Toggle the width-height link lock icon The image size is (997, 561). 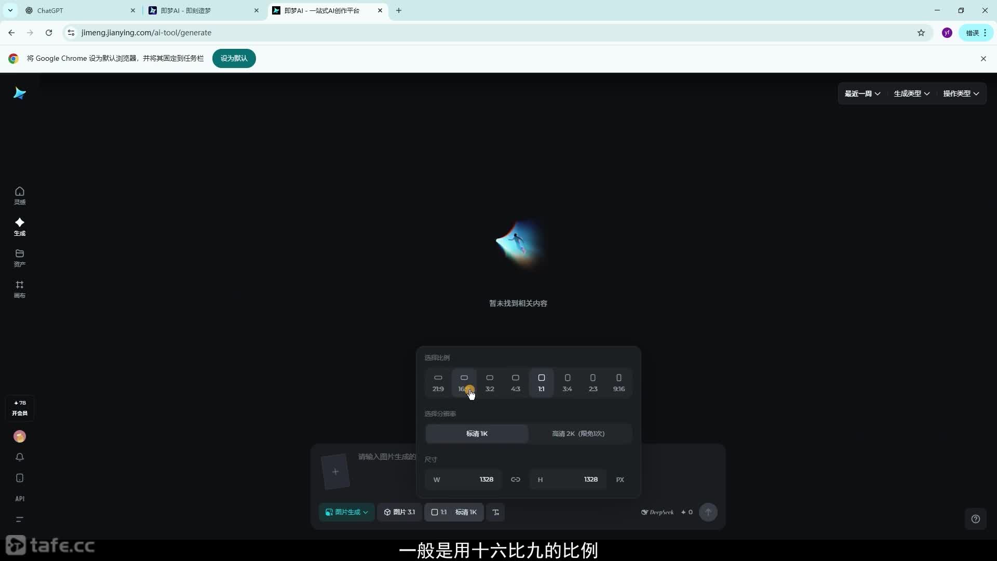(x=516, y=479)
